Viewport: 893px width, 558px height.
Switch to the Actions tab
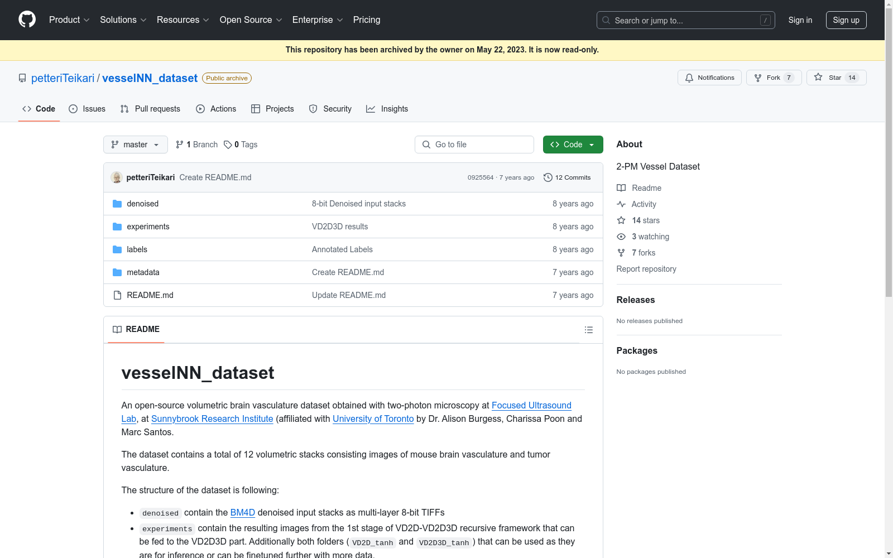coord(216,109)
